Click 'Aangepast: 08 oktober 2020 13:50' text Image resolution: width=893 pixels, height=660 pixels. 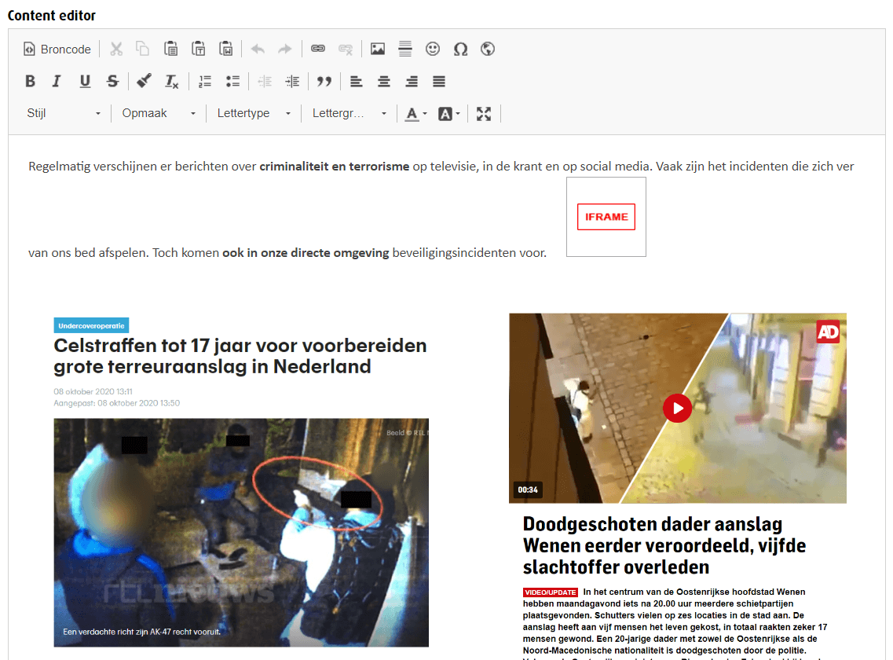tap(117, 403)
